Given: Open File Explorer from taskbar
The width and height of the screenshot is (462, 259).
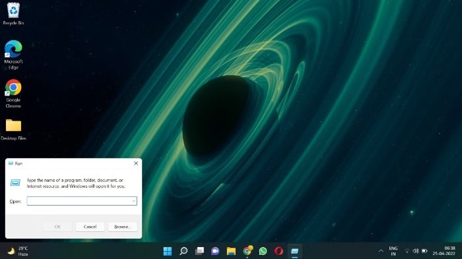Looking at the screenshot, I should click(231, 251).
